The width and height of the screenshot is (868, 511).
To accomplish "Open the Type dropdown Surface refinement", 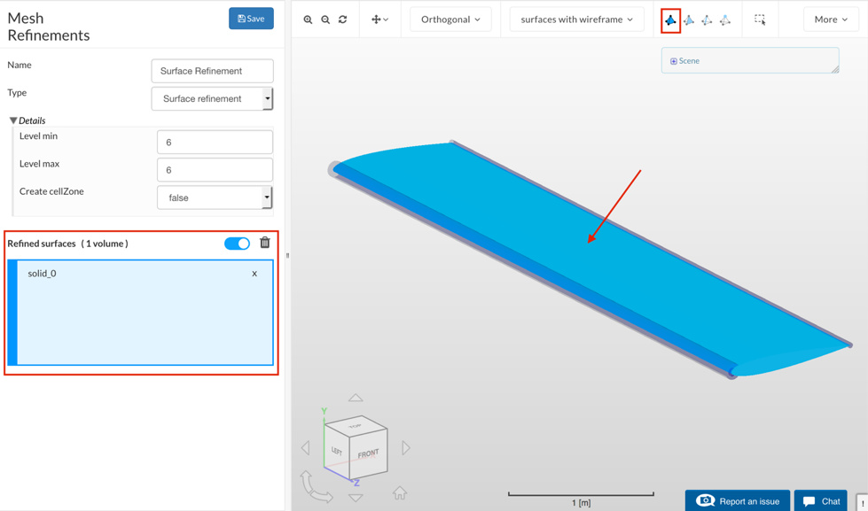I will pyautogui.click(x=212, y=98).
